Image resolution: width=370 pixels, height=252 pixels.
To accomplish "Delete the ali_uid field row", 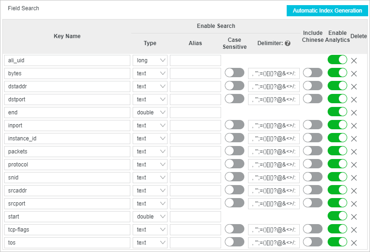I will pyautogui.click(x=354, y=60).
